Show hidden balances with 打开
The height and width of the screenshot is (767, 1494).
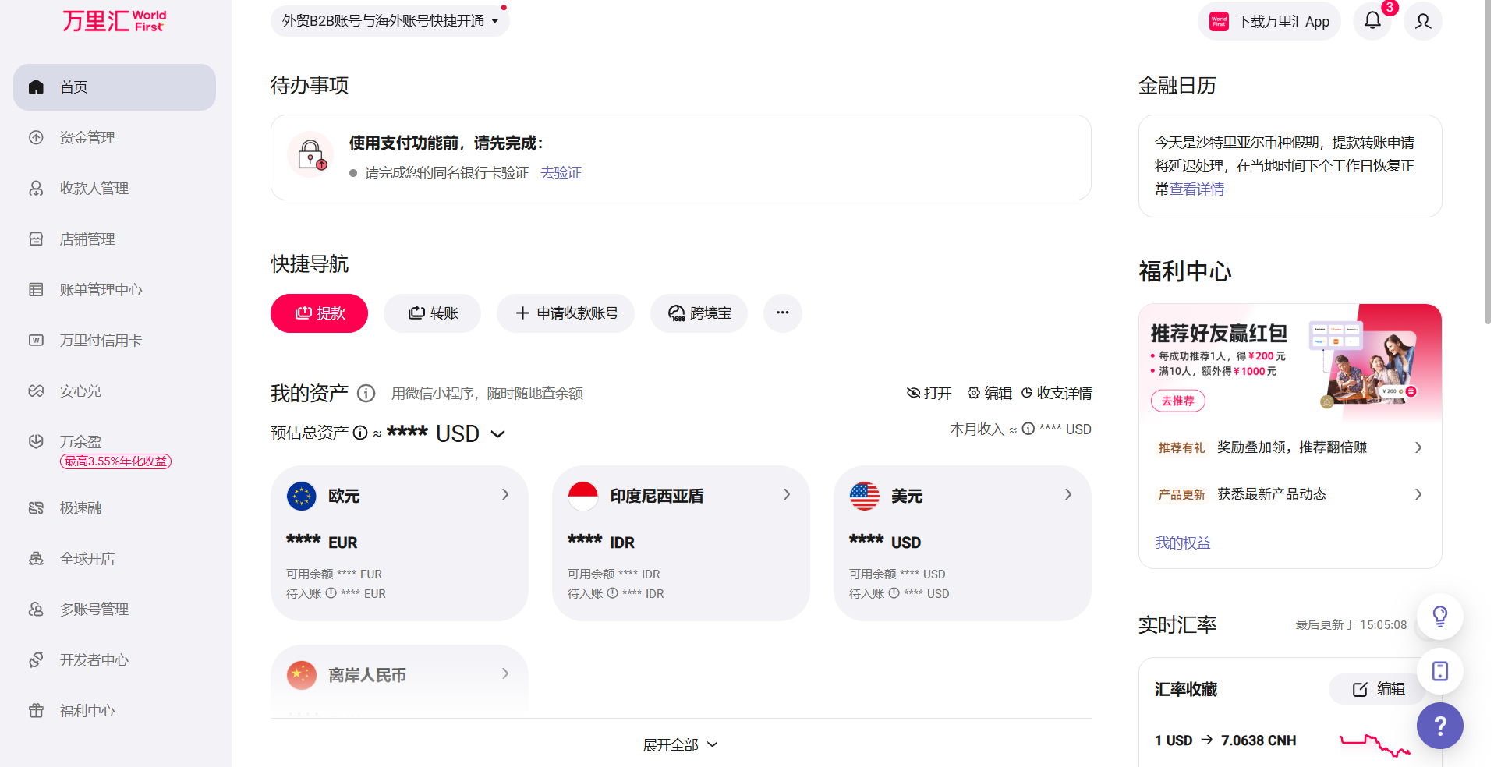pyautogui.click(x=929, y=393)
